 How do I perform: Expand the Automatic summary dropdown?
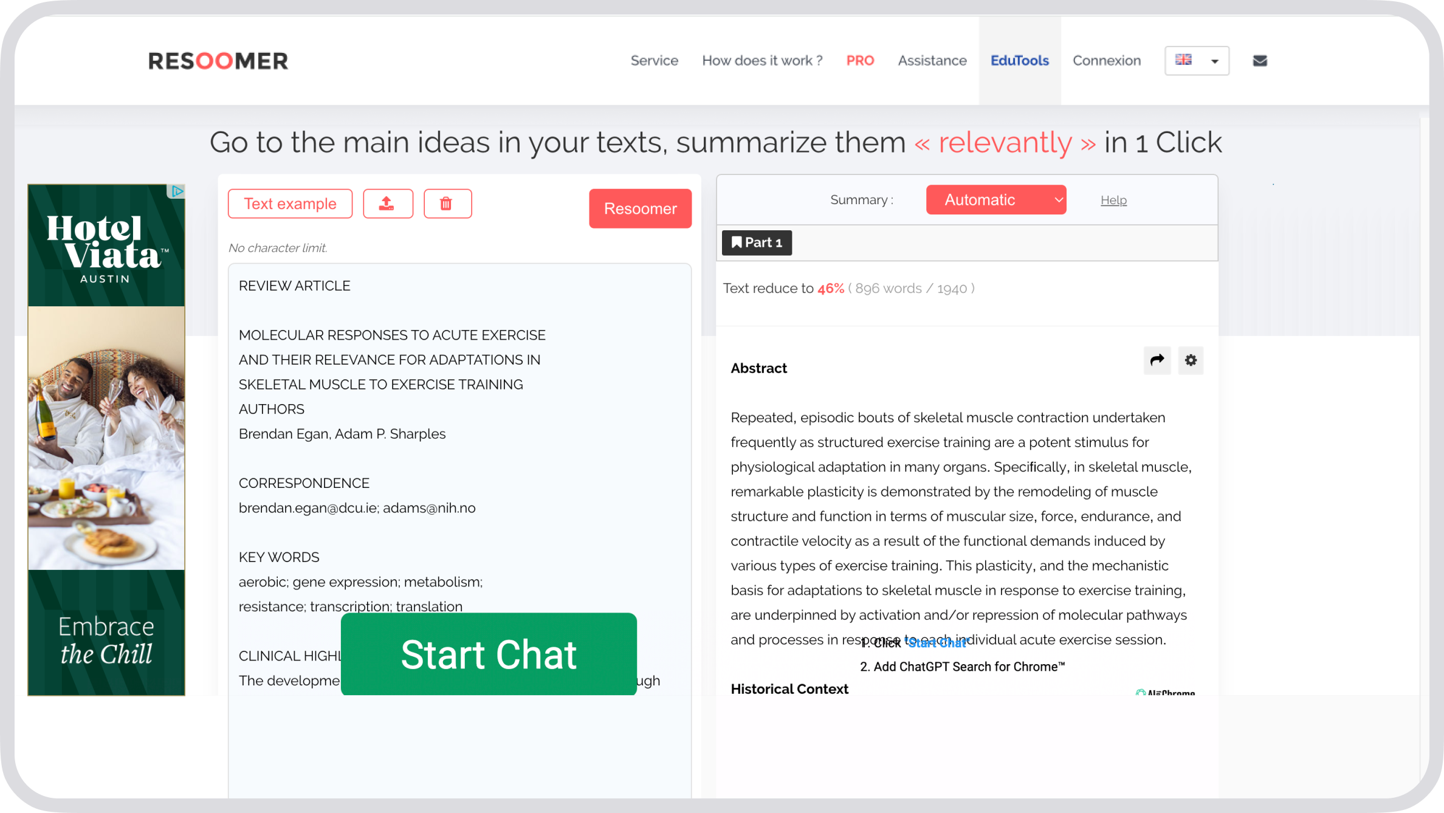(x=995, y=200)
